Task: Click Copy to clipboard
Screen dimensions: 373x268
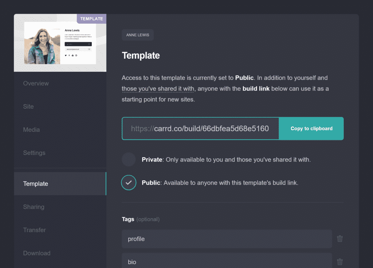Action: coord(311,128)
